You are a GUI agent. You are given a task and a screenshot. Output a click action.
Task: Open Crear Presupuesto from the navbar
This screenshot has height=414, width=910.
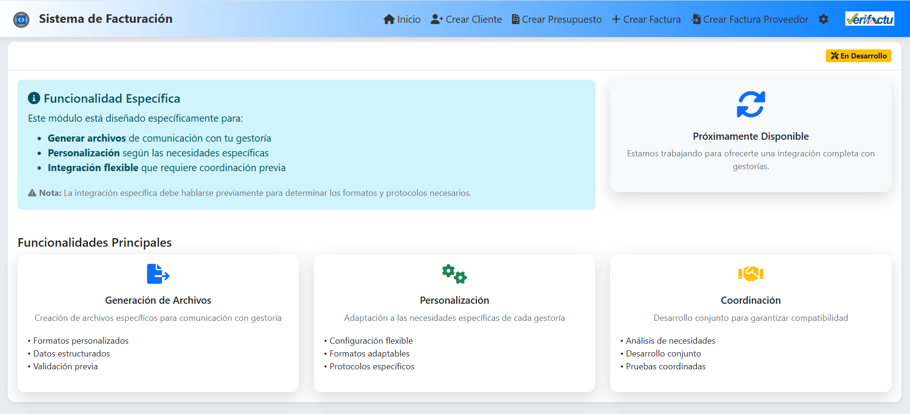557,19
